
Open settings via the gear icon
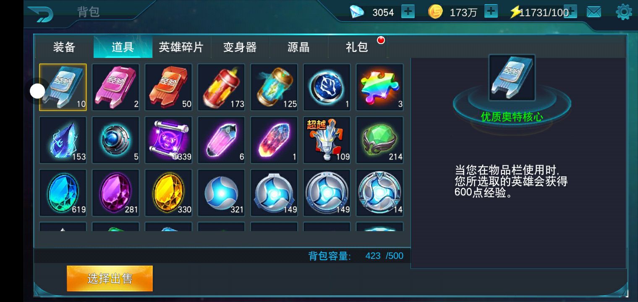[624, 12]
